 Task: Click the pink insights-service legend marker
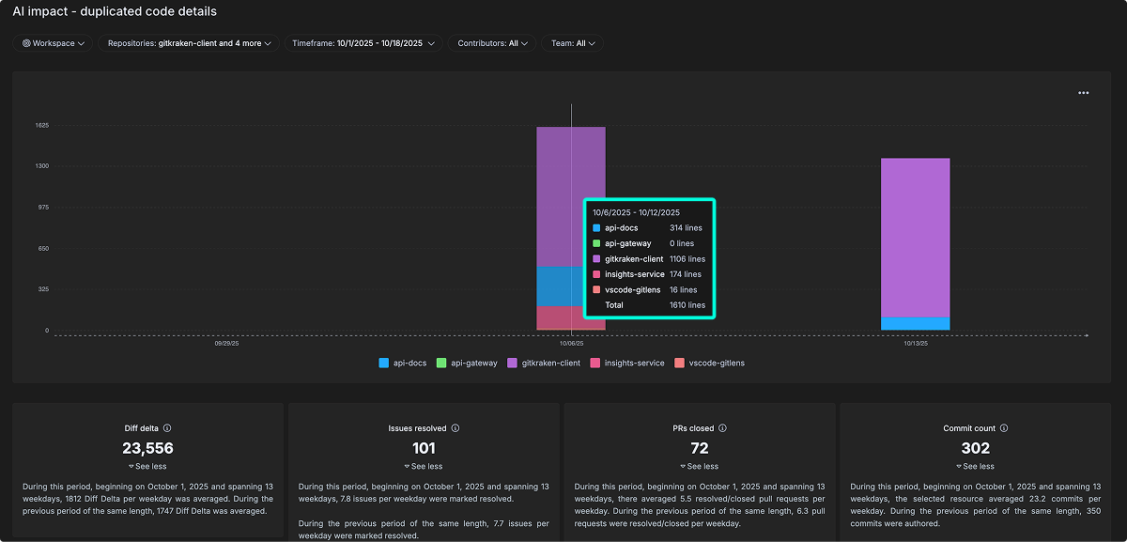point(595,363)
